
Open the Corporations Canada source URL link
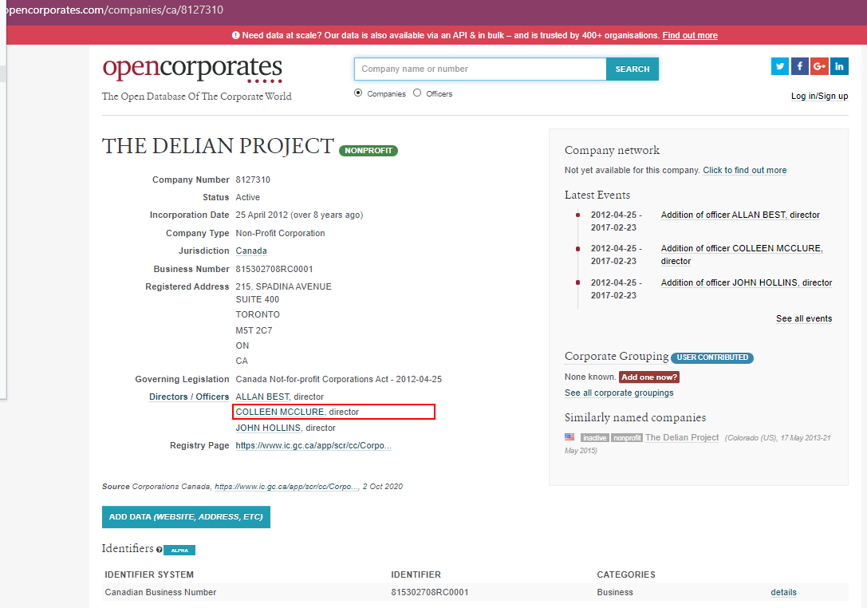coord(286,486)
